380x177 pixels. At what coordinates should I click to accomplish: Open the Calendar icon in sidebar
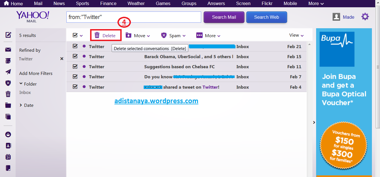click(x=8, y=157)
